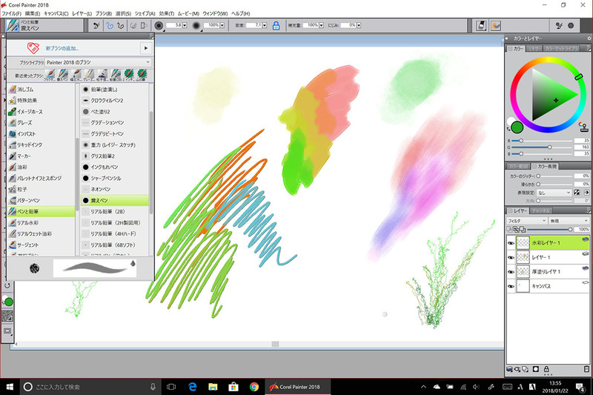
Task: Click the brush tools icon near the gear
Action: [559, 25]
